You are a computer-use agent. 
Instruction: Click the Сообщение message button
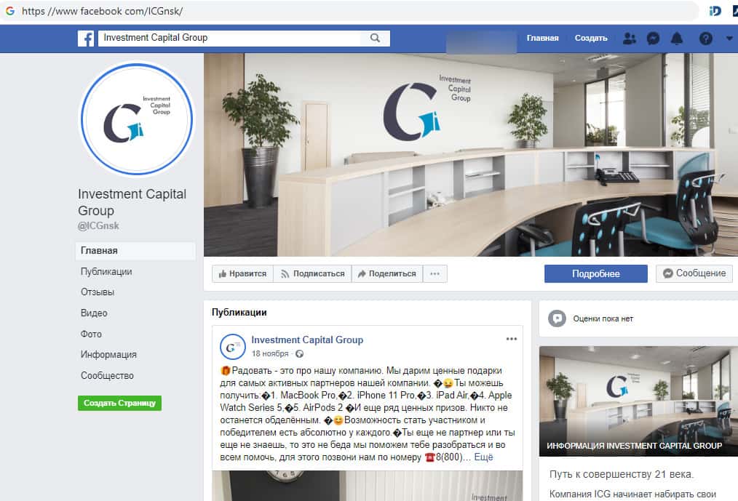(694, 273)
